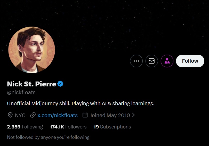Click the blue verified checkmark badge
This screenshot has width=209, height=146.
point(60,84)
